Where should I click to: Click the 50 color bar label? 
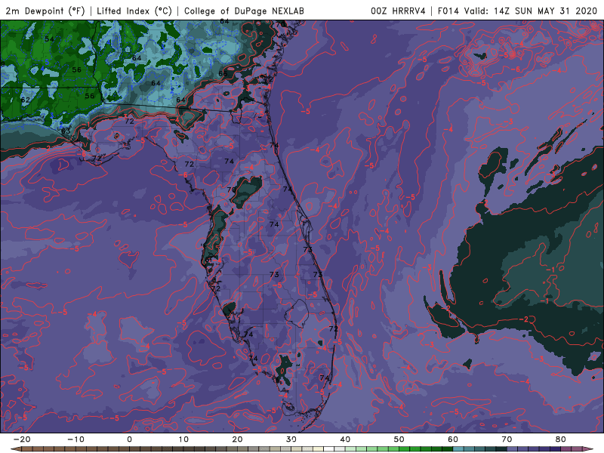click(399, 439)
